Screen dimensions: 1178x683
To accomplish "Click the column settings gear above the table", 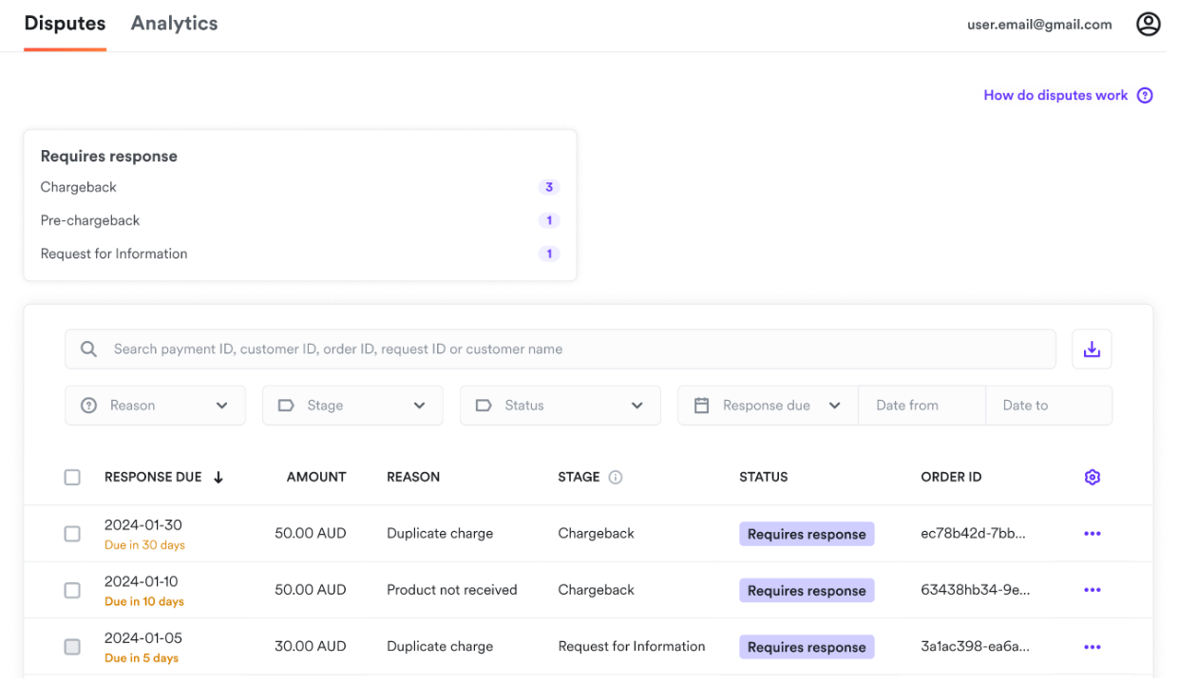I will coord(1092,477).
